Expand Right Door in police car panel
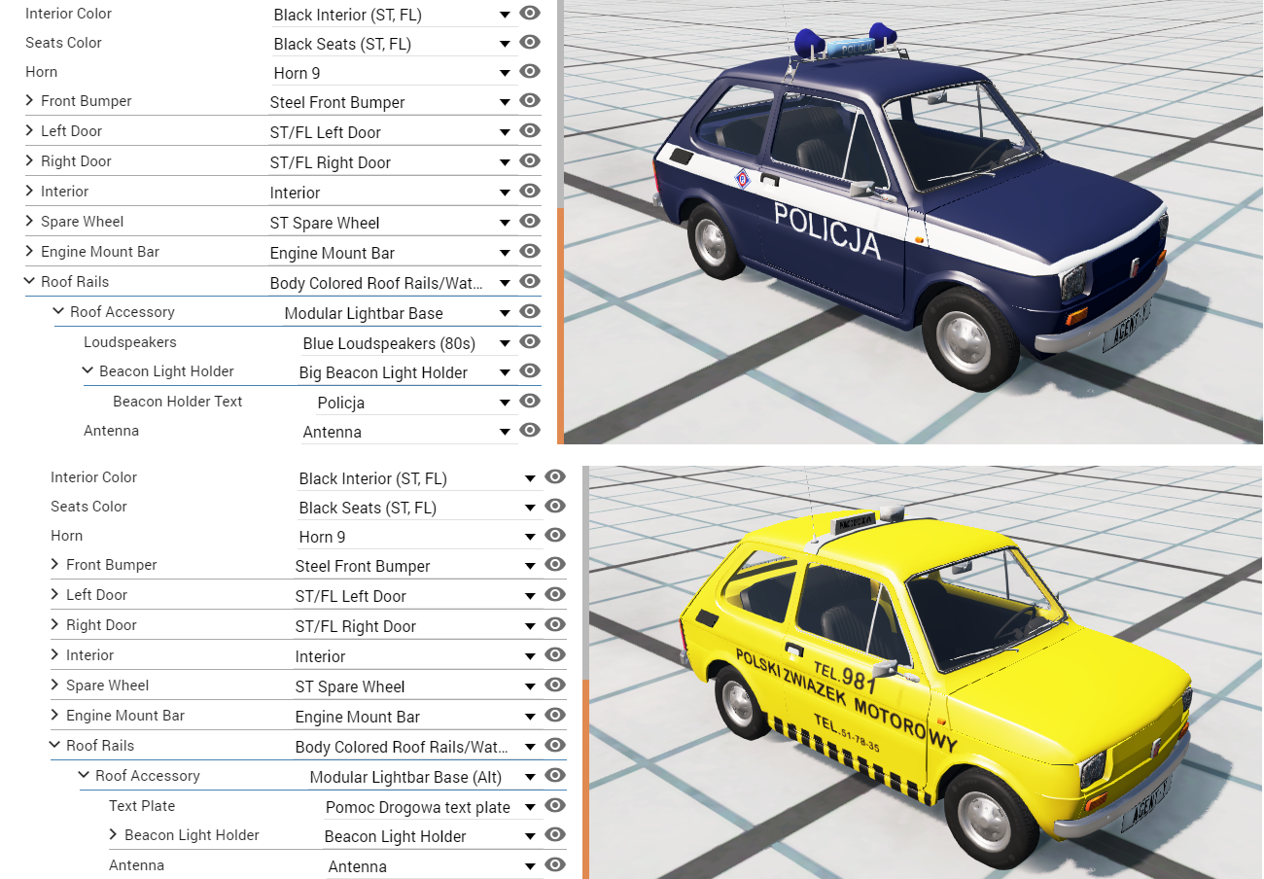 29,161
